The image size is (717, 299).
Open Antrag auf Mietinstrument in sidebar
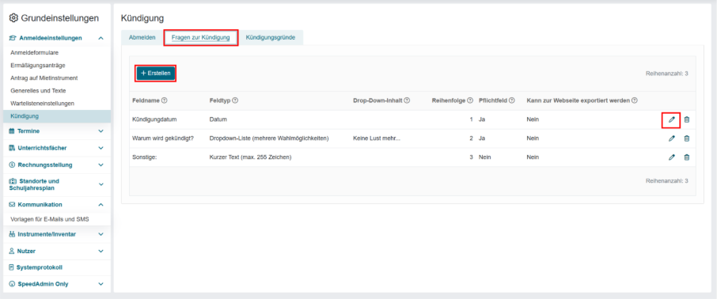click(x=44, y=78)
